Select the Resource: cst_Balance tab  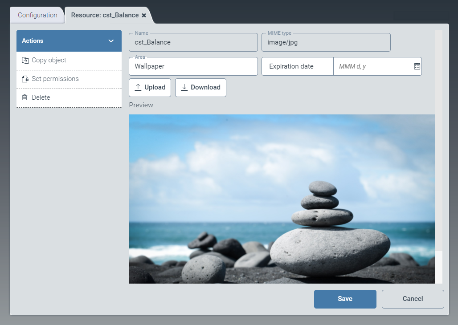(105, 15)
